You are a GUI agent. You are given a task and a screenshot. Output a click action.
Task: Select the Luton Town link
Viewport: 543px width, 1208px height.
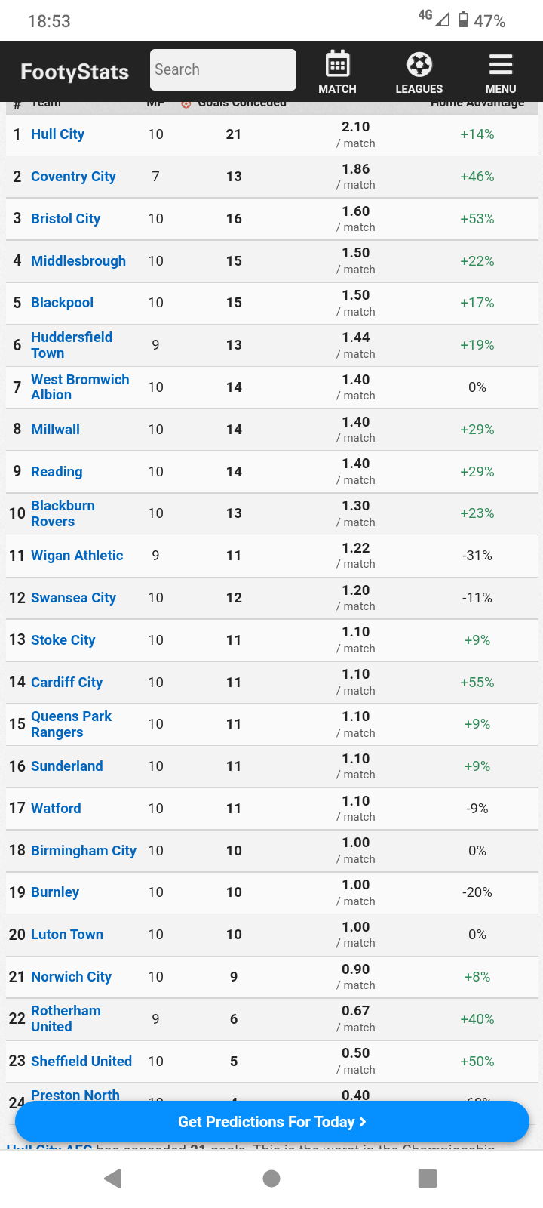(x=67, y=935)
